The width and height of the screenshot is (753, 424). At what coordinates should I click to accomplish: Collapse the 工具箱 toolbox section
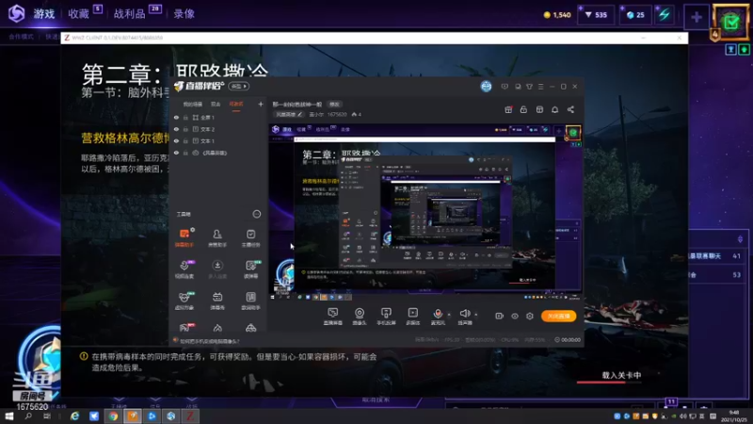[257, 214]
